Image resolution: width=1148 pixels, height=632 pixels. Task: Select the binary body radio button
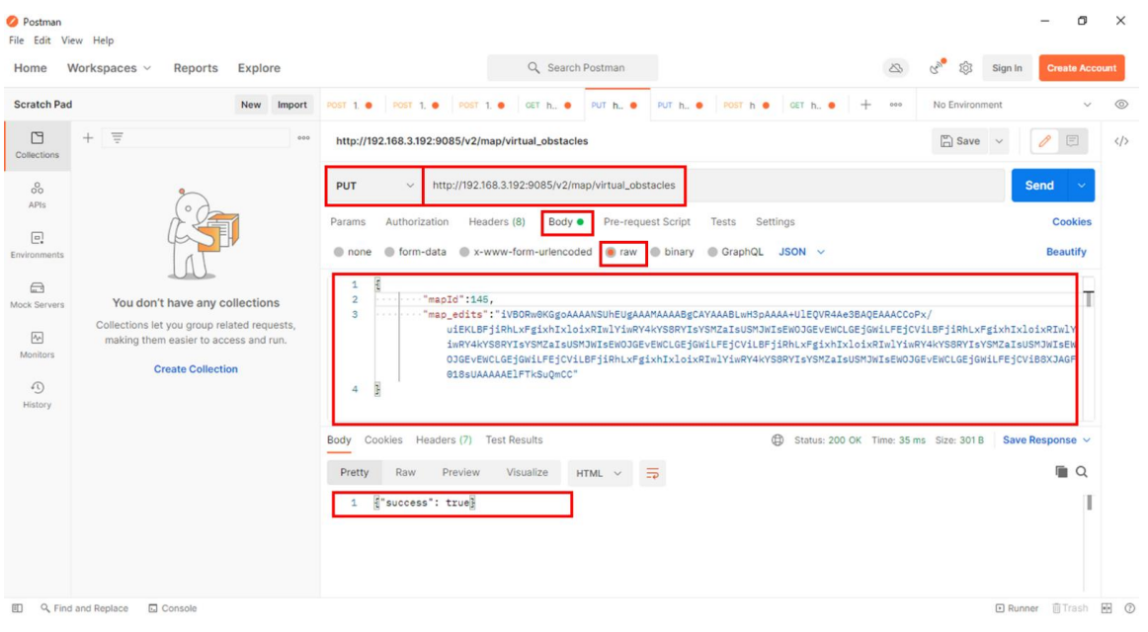click(x=655, y=252)
